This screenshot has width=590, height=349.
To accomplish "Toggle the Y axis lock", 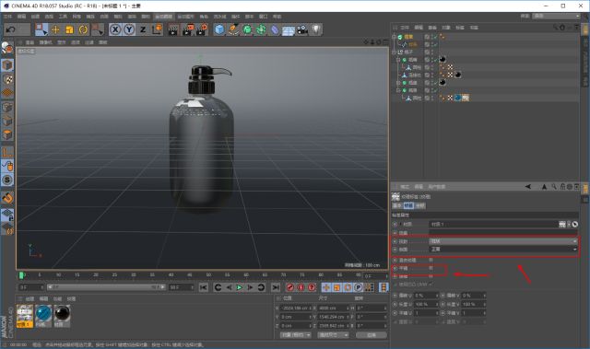I will (x=129, y=29).
